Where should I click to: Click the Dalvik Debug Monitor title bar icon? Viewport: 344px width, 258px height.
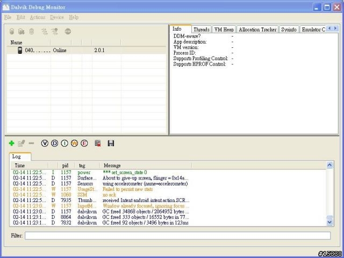point(6,7)
